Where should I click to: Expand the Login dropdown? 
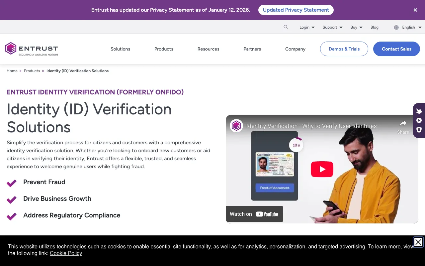point(307,27)
